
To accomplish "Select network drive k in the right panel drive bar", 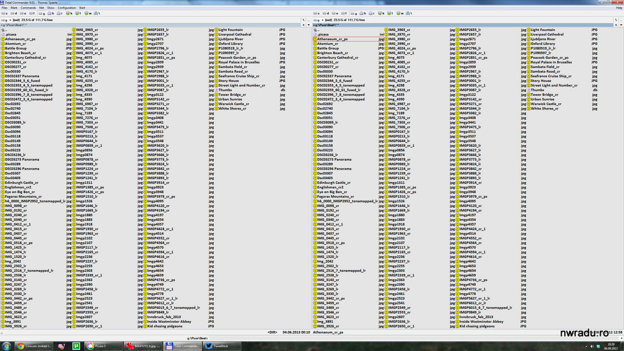I will 381,13.
